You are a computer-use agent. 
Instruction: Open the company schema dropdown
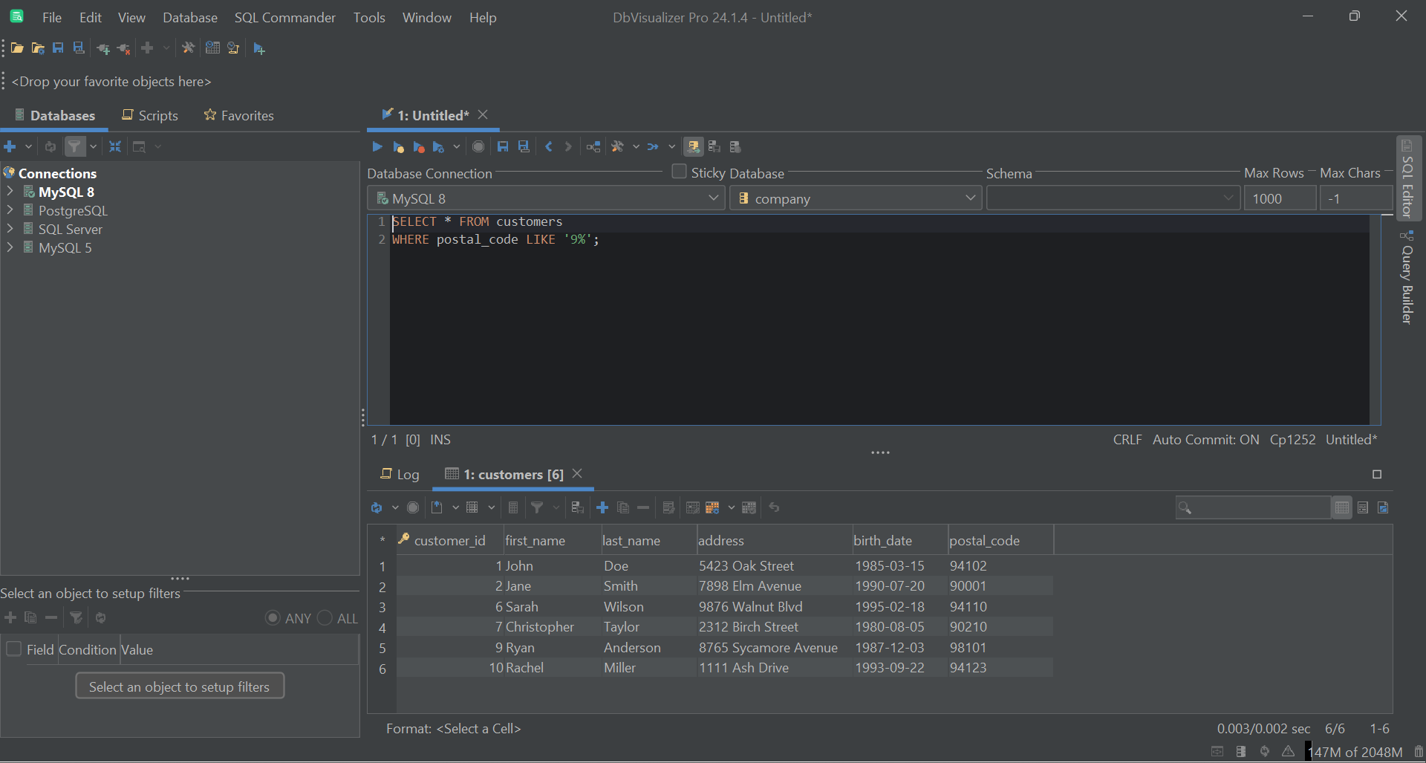970,198
